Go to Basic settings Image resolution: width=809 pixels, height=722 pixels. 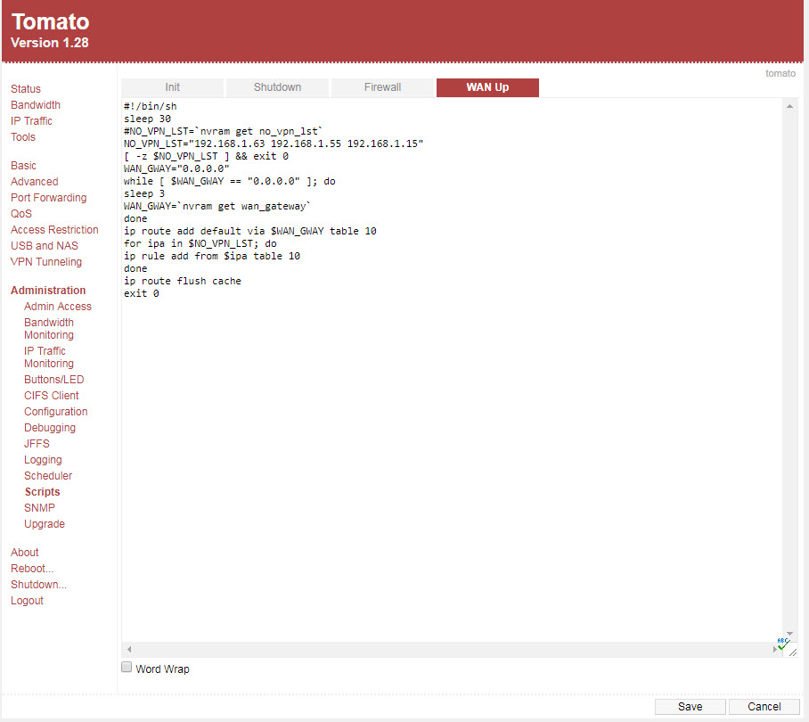coord(24,166)
